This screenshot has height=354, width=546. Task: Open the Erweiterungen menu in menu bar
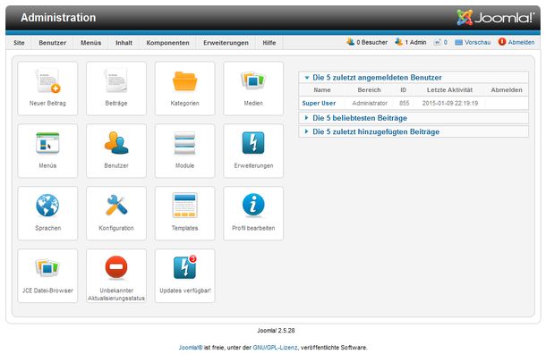[x=226, y=43]
